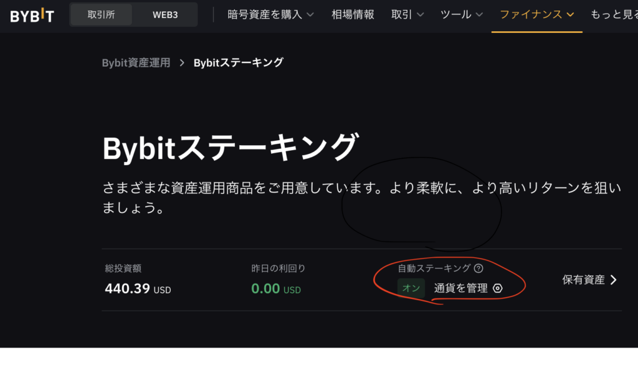Open the 相場情報 page

353,14
